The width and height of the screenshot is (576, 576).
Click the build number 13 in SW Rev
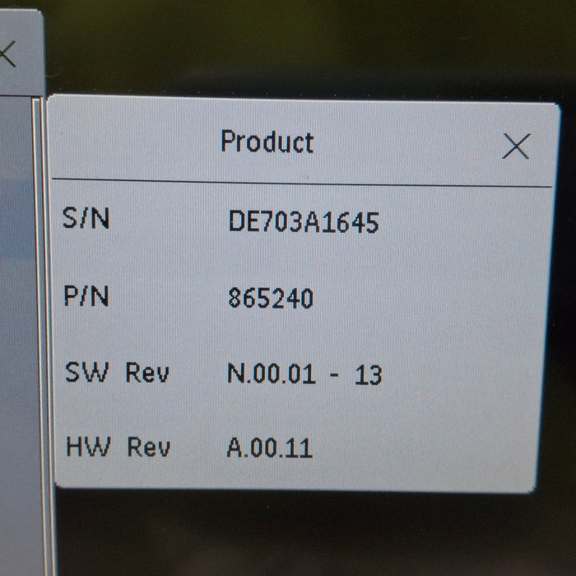coord(368,375)
